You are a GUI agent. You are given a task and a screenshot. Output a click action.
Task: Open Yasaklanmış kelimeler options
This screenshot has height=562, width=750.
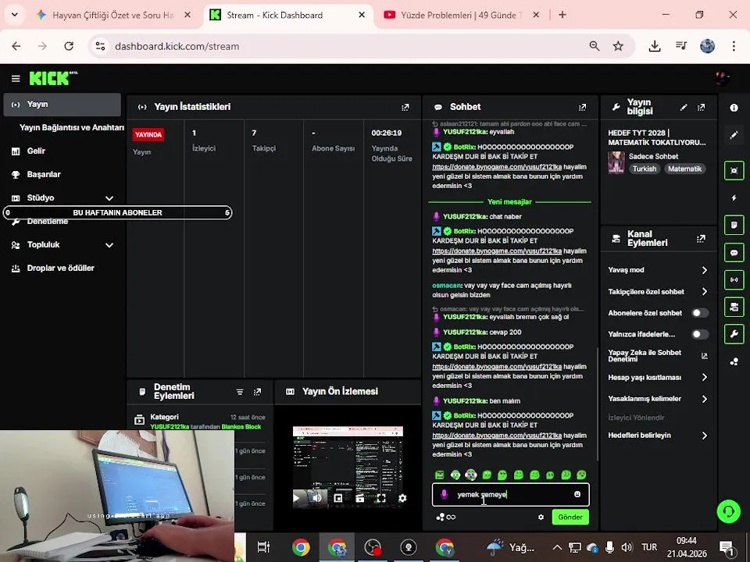pyautogui.click(x=658, y=399)
